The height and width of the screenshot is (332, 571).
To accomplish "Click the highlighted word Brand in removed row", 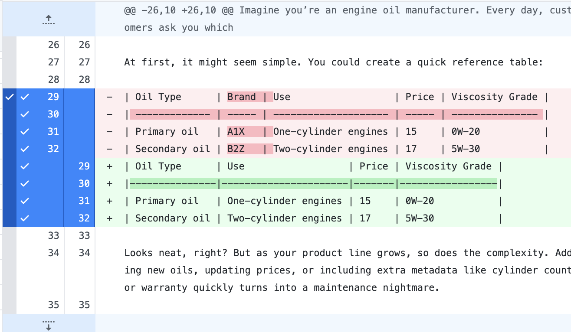I will [x=242, y=97].
